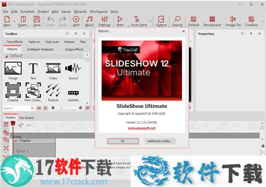Image resolution: width=266 pixels, height=187 pixels.
Task: Collapse the Default group in Toolbox
Action: [6, 56]
